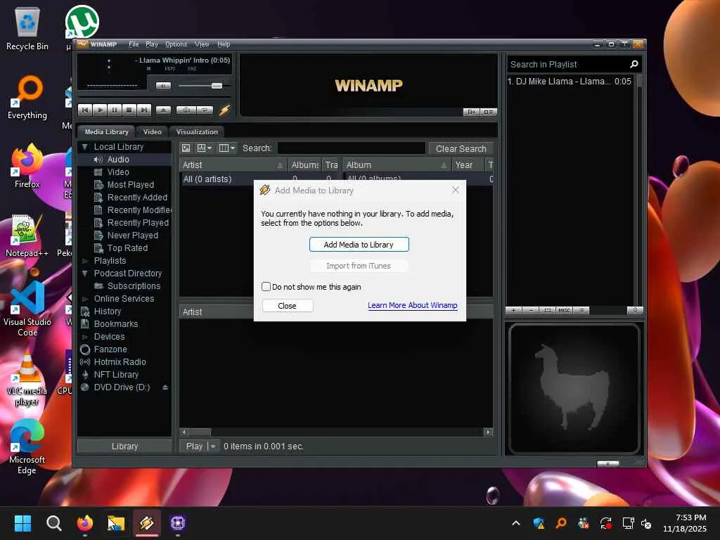Image resolution: width=720 pixels, height=540 pixels.
Task: Click the Close button in the dialog
Action: pyautogui.click(x=288, y=306)
